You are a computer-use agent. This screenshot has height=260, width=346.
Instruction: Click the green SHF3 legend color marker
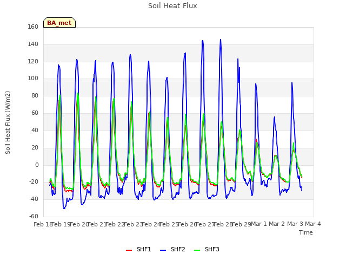point(197,250)
